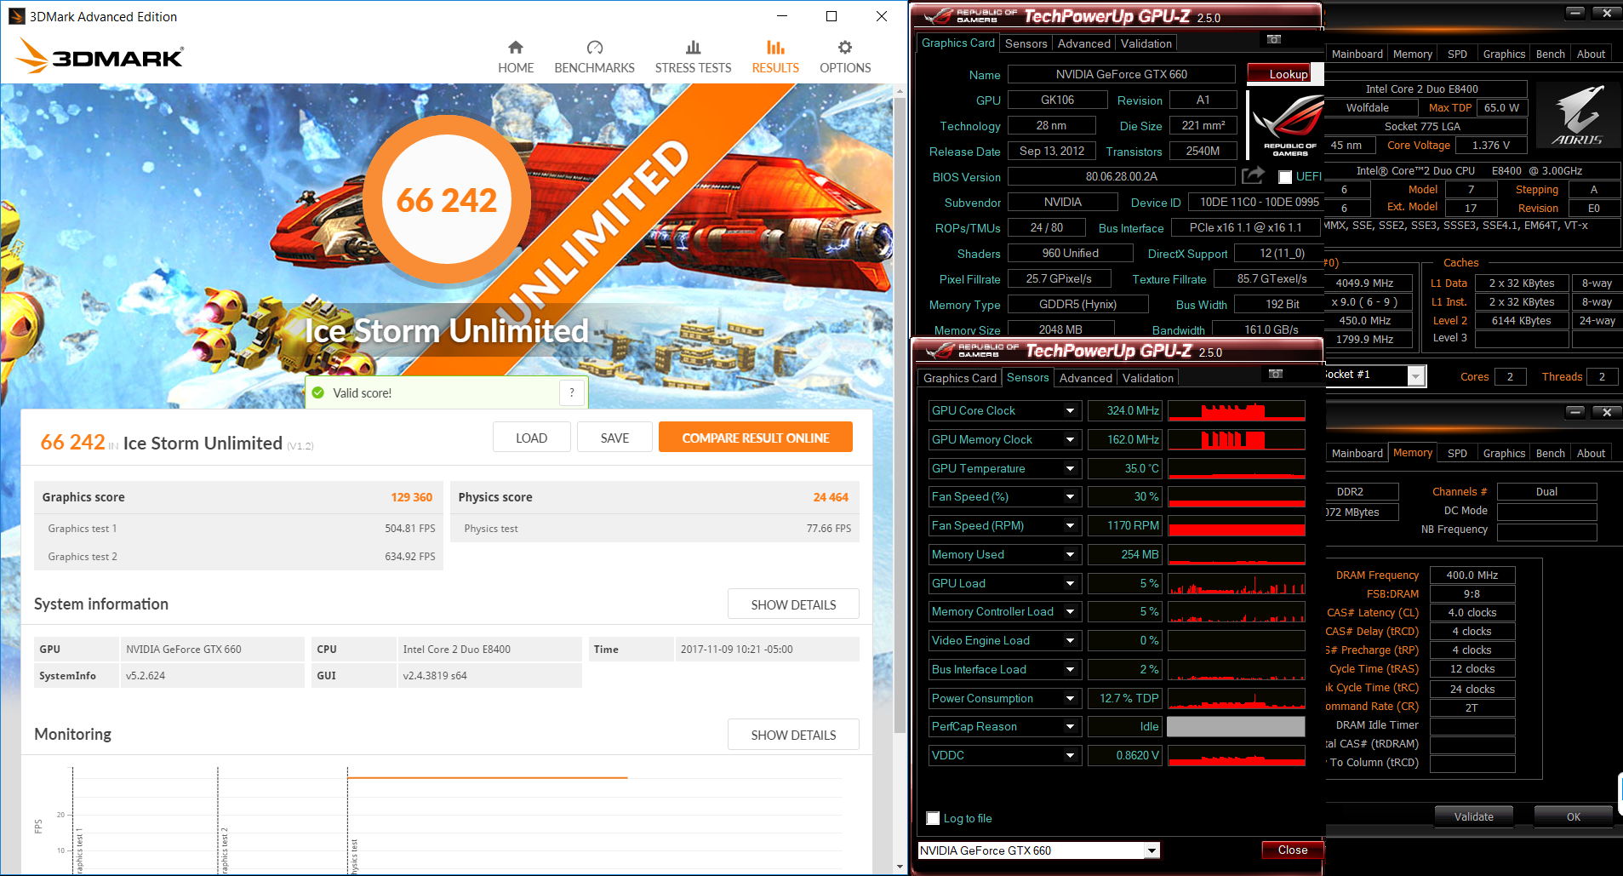Open the NVIDIA GeForce GTX 660 GPU selector
The width and height of the screenshot is (1623, 876).
[1038, 850]
